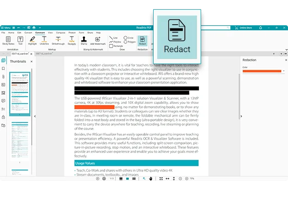Click the Add Watermark tool

pyautogui.click(x=98, y=41)
